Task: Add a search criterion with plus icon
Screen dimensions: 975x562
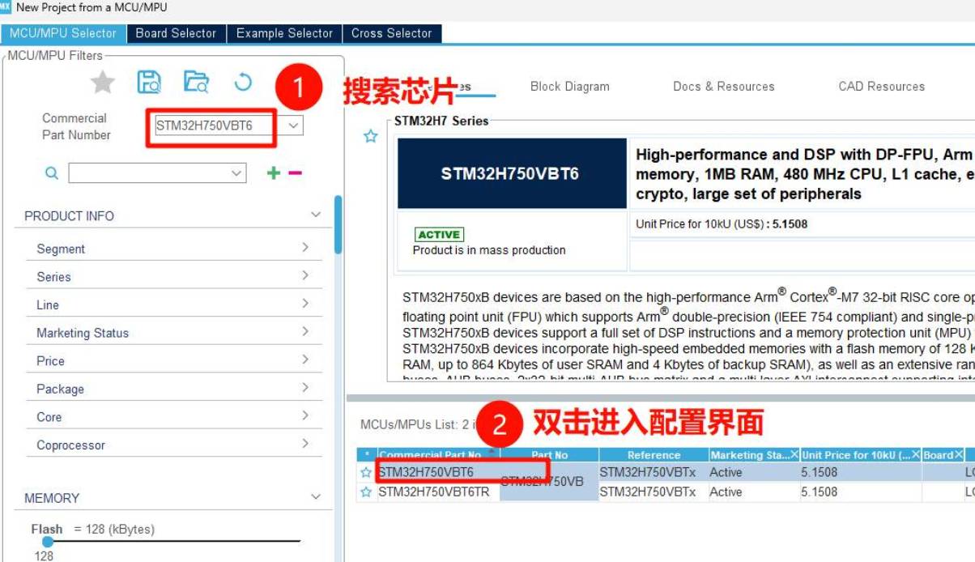Action: 274,172
